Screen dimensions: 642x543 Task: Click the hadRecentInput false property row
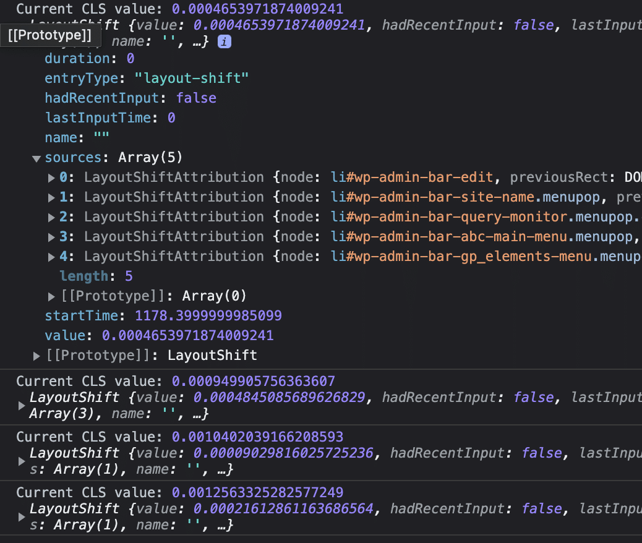(x=130, y=98)
